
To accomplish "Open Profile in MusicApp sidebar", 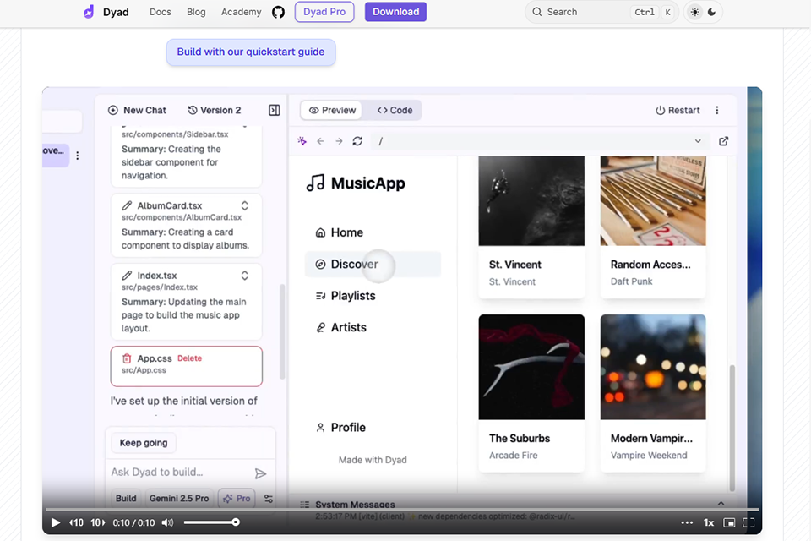I will click(x=373, y=428).
